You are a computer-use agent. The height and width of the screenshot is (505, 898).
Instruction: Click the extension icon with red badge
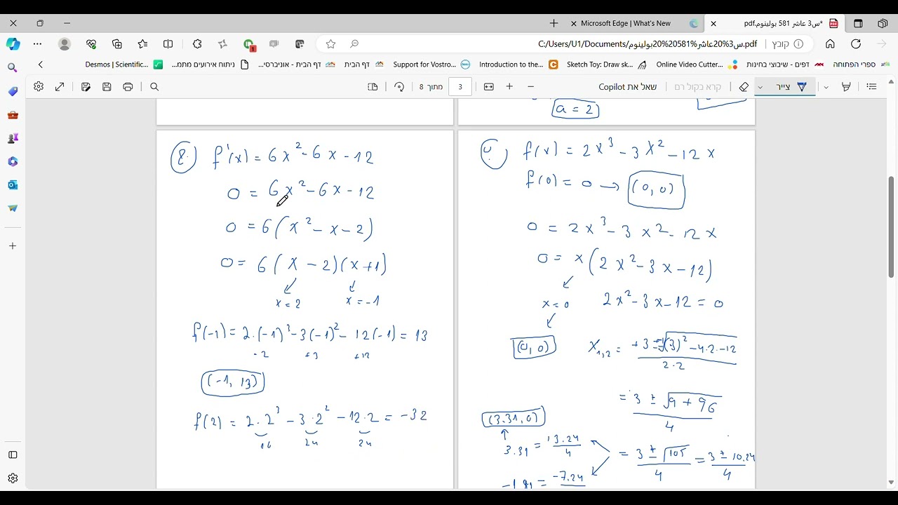pyautogui.click(x=249, y=45)
